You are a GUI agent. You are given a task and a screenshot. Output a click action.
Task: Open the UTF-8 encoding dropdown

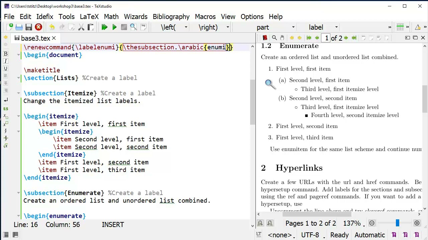(x=312, y=235)
